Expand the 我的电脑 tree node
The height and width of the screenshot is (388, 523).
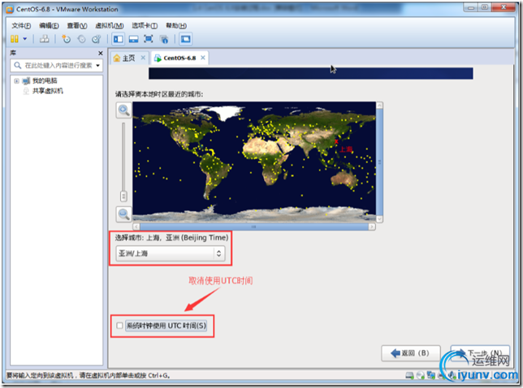(x=16, y=81)
